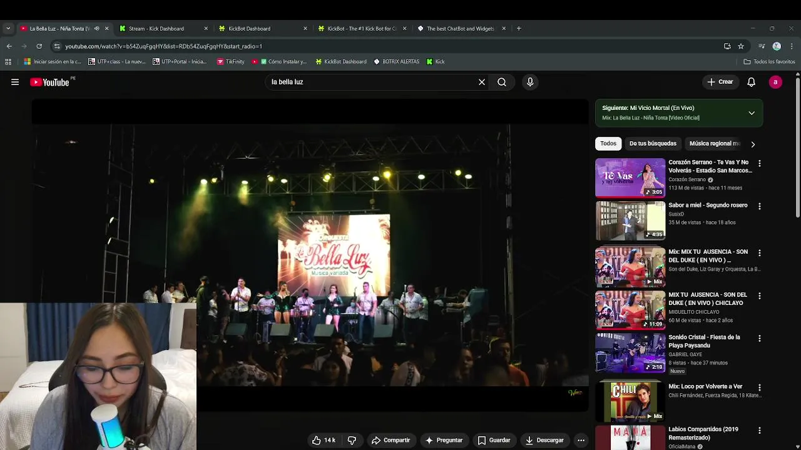The width and height of the screenshot is (801, 450).
Task: Open Chrome apps grid in bookmarks bar
Action: coord(8,61)
